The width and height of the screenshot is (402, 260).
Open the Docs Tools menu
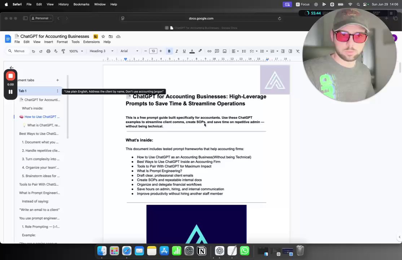pyautogui.click(x=75, y=42)
